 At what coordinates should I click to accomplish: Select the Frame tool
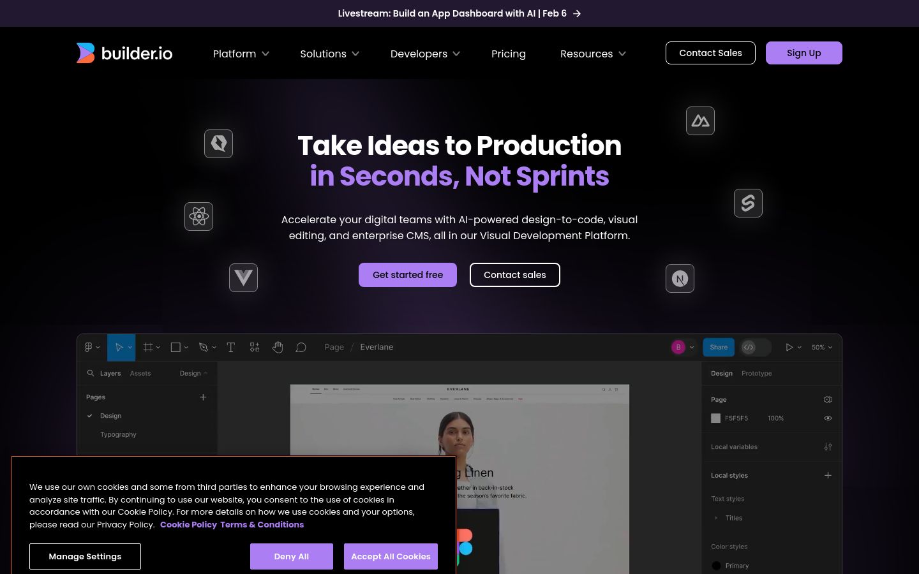pos(148,347)
